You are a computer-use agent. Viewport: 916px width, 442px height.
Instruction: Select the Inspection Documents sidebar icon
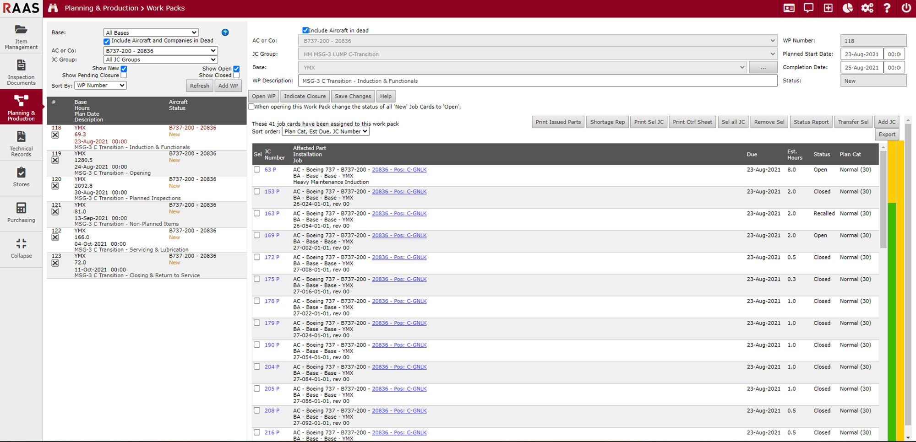coord(21,71)
